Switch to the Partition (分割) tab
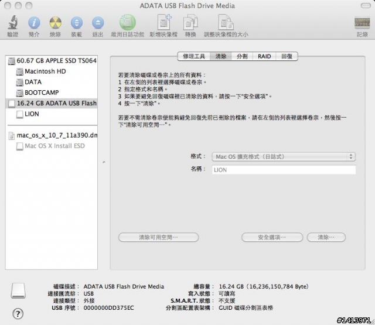The image size is (375, 325). click(242, 56)
